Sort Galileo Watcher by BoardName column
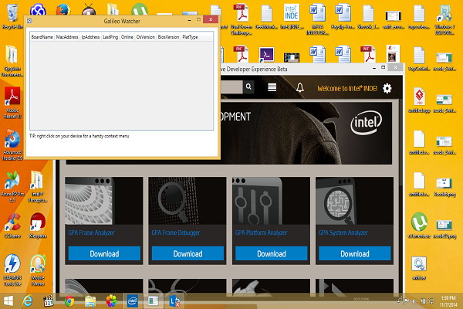 click(42, 37)
